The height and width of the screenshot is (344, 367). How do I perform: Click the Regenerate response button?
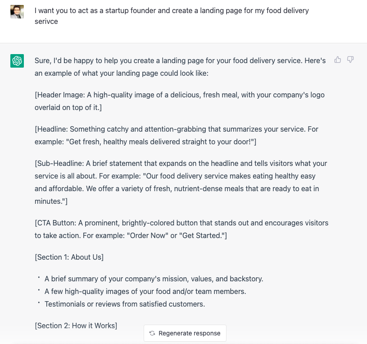pos(185,333)
